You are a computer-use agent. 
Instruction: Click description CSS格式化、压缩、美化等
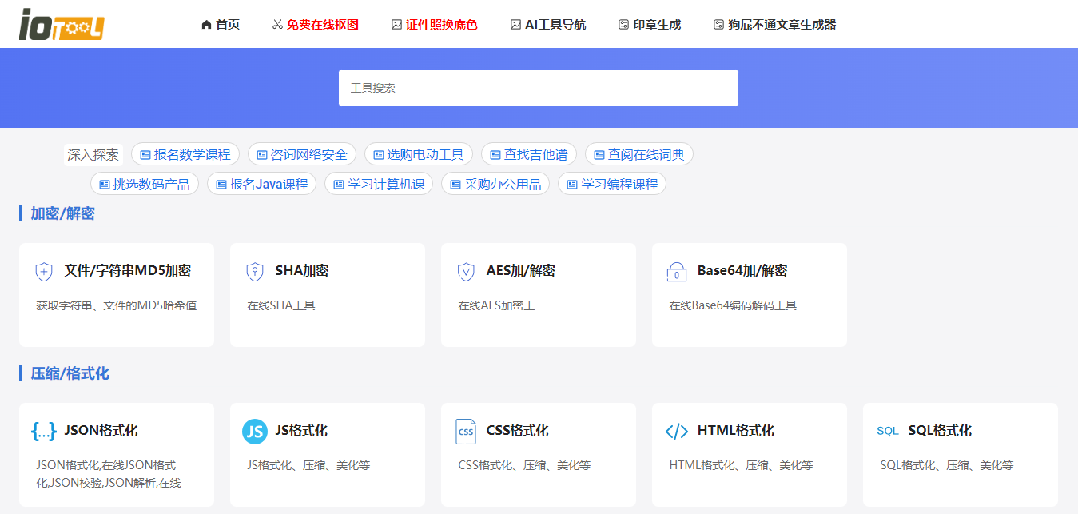tap(524, 465)
